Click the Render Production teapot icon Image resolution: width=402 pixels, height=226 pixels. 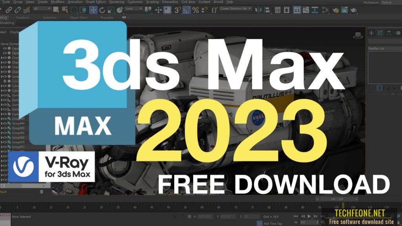(x=353, y=10)
